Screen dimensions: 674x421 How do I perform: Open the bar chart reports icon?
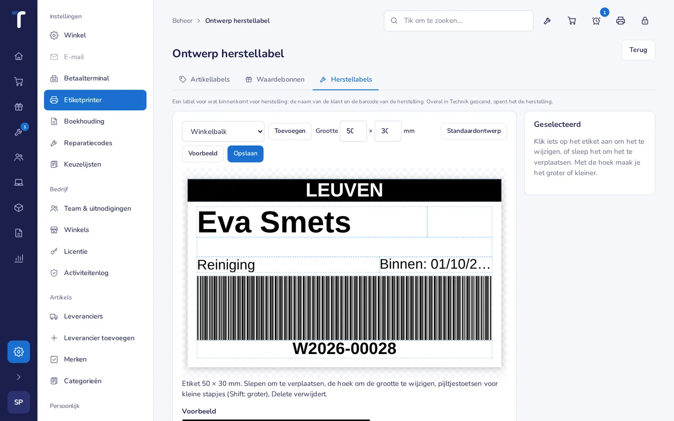[19, 258]
